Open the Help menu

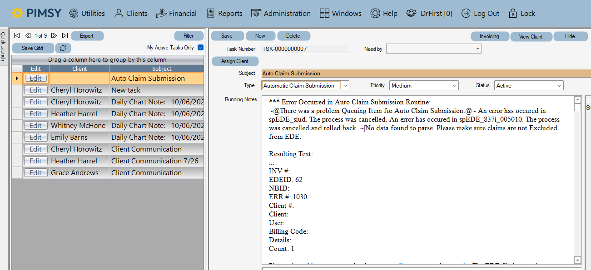384,13
